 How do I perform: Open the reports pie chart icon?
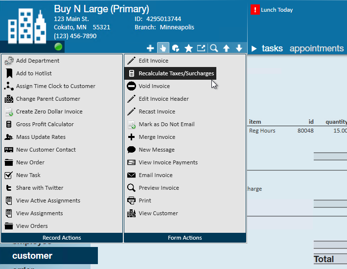coord(176,48)
